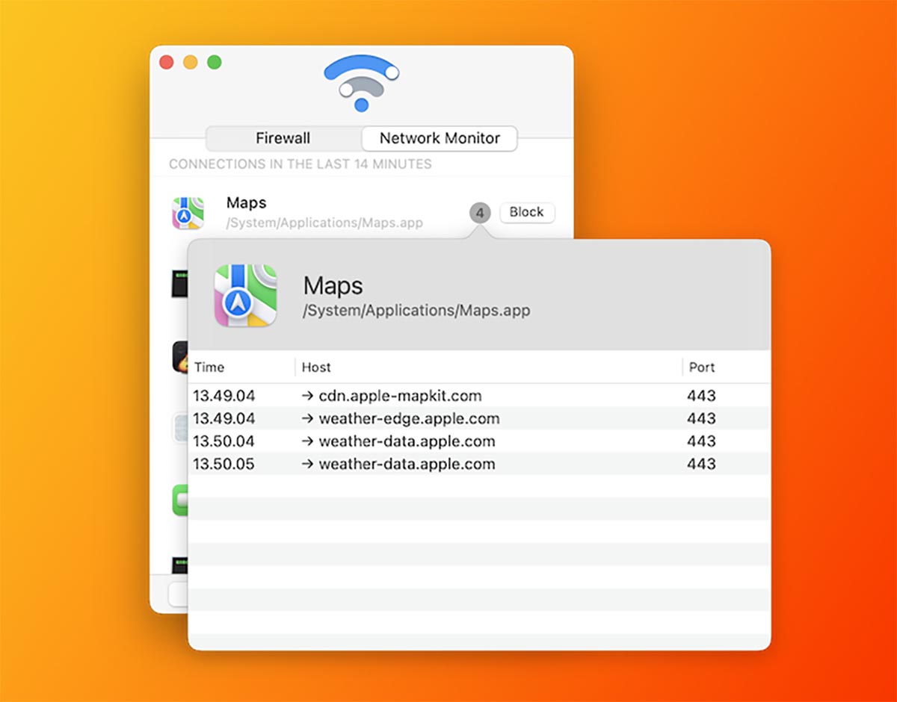
Task: Click the Maps name in the connections list
Action: (x=246, y=202)
